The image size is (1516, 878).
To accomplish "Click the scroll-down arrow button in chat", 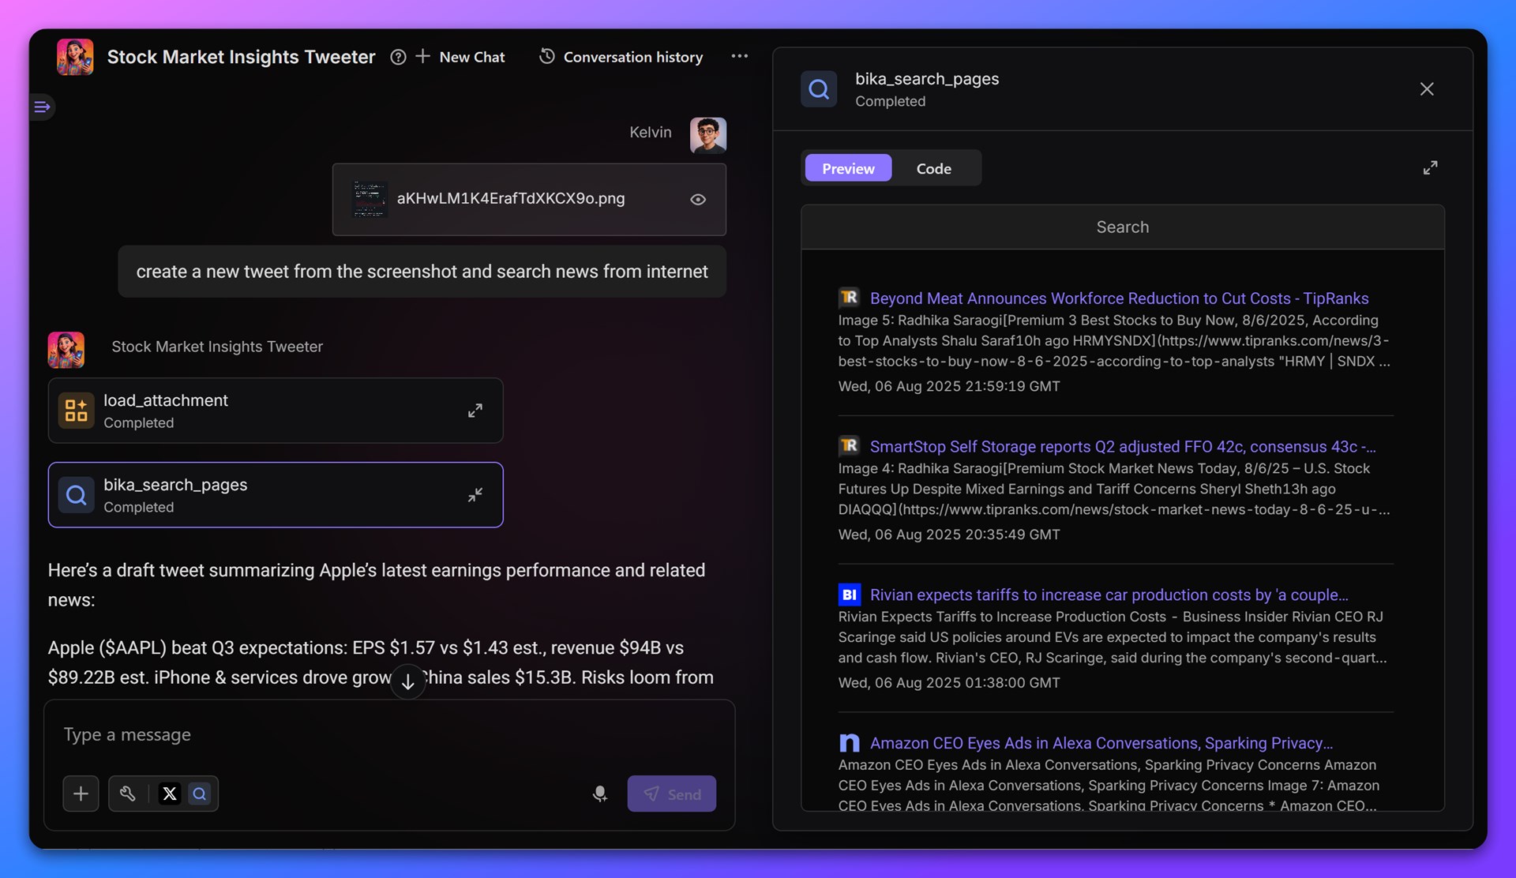I will (x=408, y=682).
